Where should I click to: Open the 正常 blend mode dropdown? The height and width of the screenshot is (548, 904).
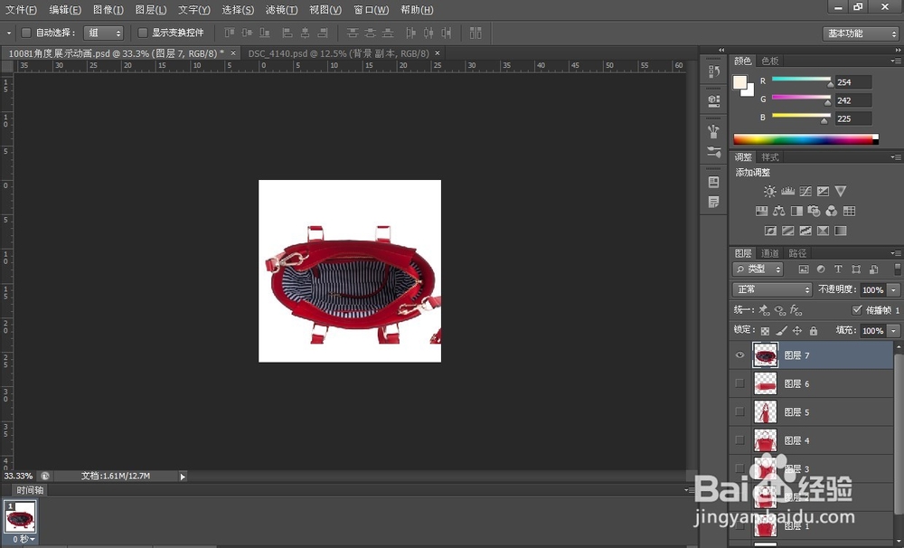(x=772, y=289)
